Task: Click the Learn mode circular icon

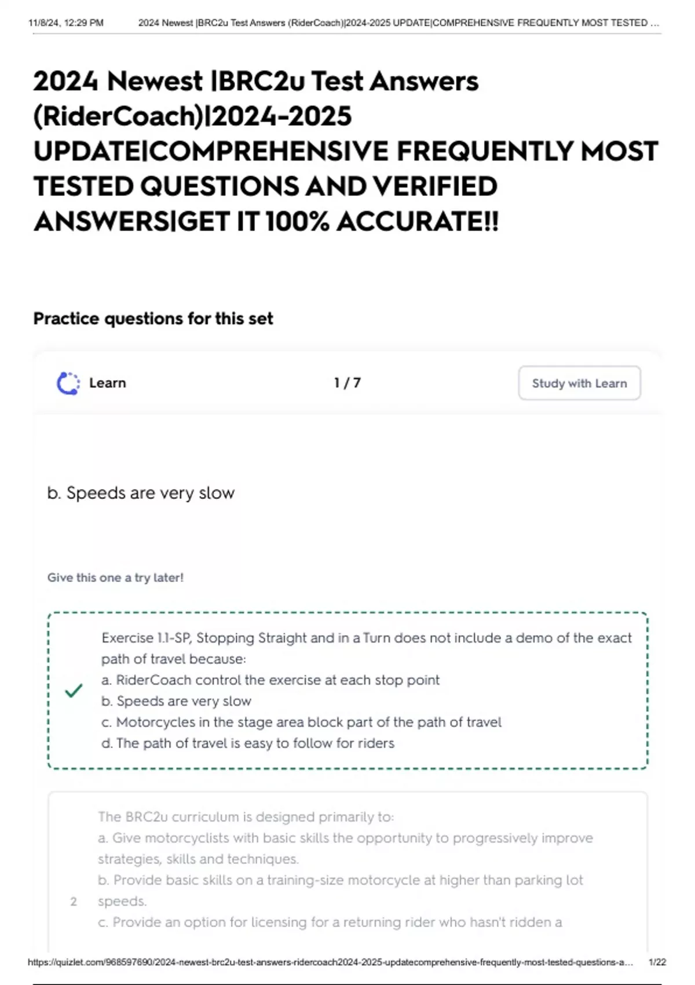Action: click(x=68, y=384)
